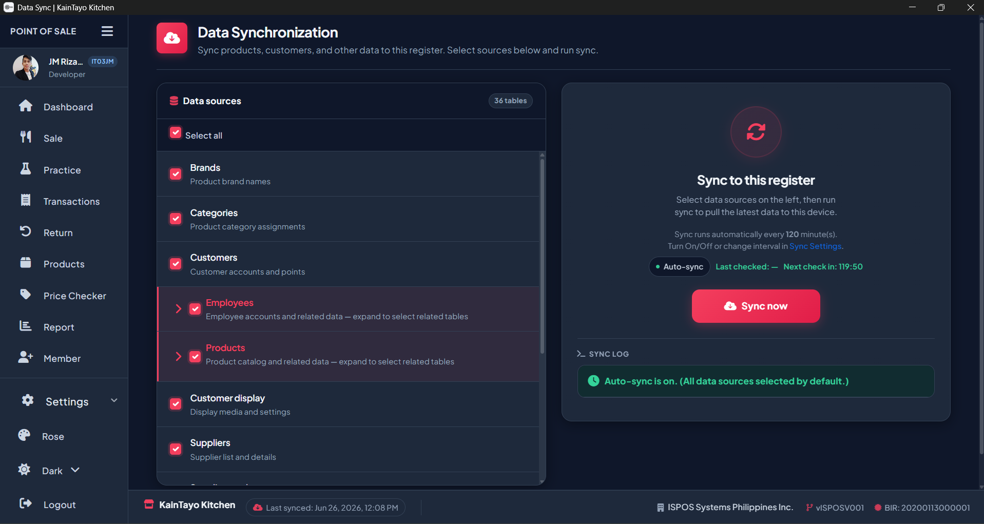
Task: Click the main page vertical scrollbar
Action: pyautogui.click(x=981, y=239)
